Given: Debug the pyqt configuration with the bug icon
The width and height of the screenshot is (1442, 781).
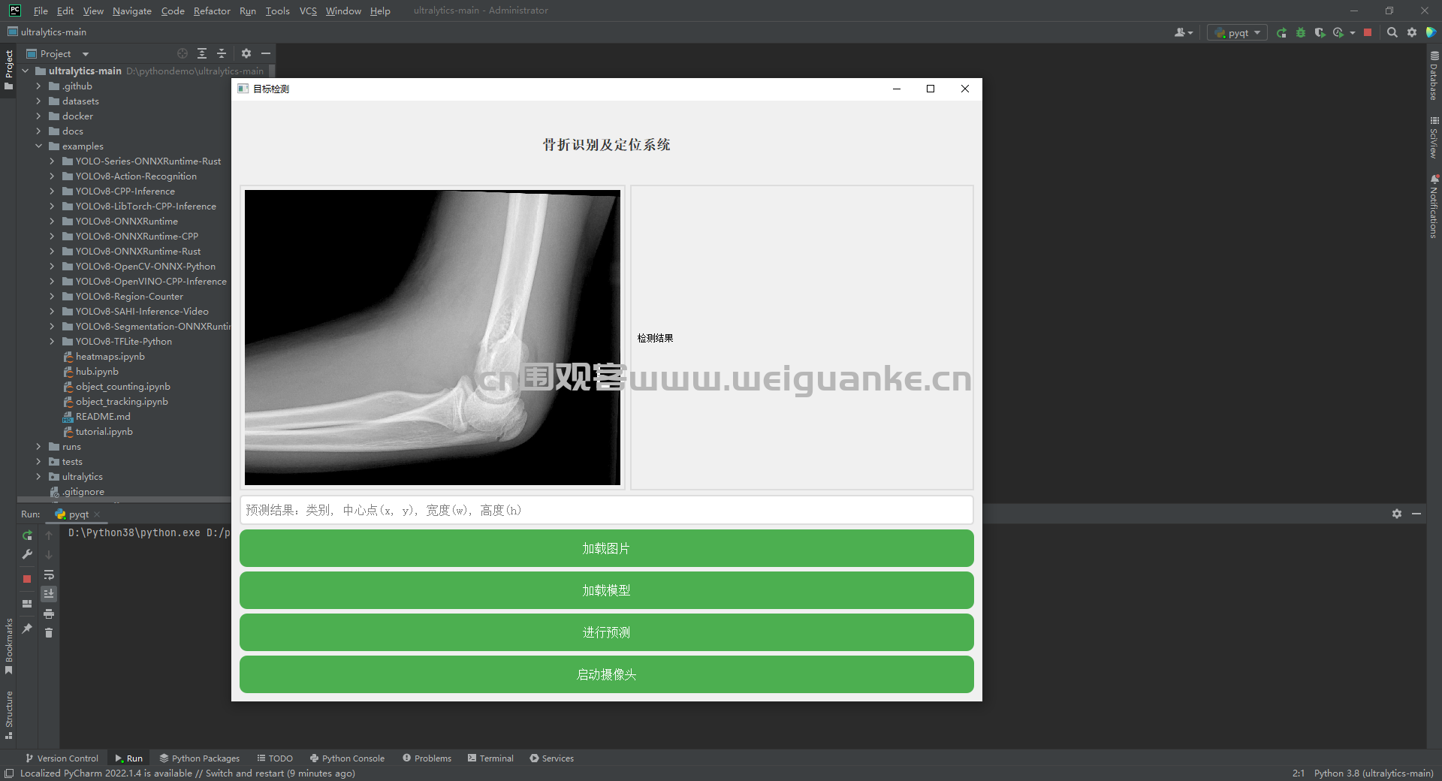Looking at the screenshot, I should 1301,32.
